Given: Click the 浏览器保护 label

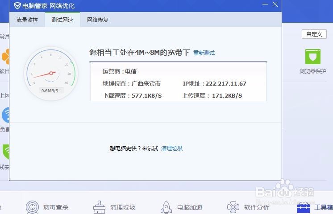Looking at the screenshot, I should [313, 71].
